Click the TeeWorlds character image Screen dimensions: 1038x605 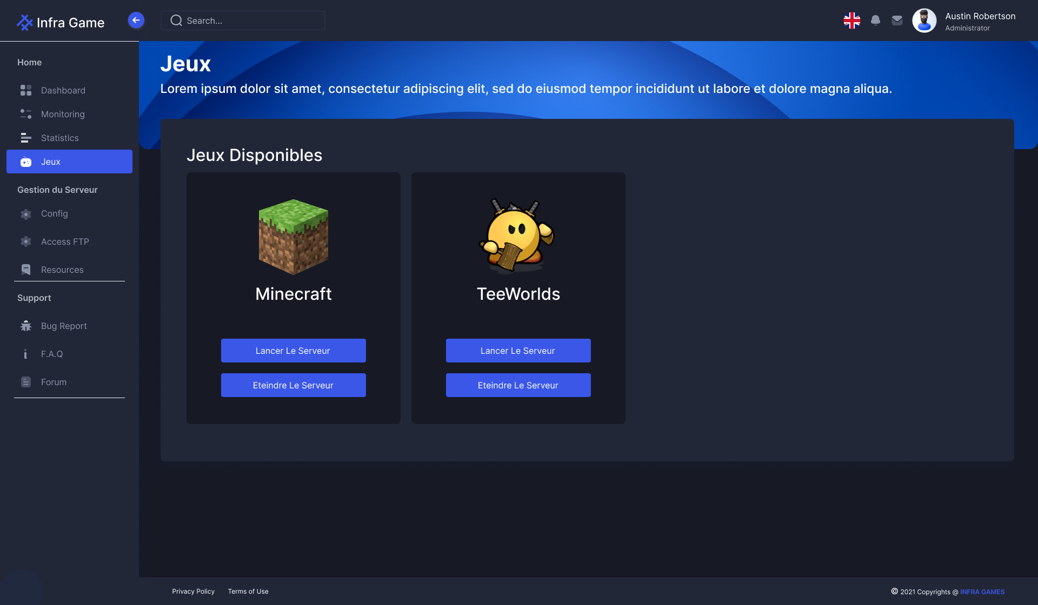517,237
